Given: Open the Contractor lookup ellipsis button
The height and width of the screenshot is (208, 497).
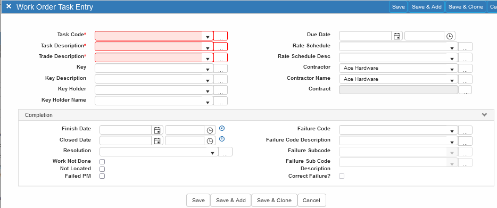Looking at the screenshot, I should (465, 68).
